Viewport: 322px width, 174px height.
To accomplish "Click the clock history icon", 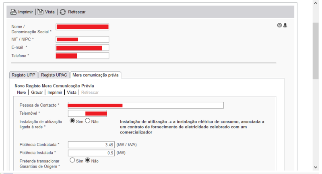I will (x=279, y=25).
